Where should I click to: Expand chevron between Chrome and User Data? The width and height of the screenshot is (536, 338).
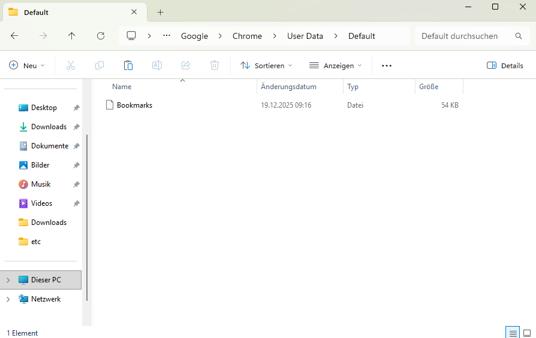tap(275, 36)
